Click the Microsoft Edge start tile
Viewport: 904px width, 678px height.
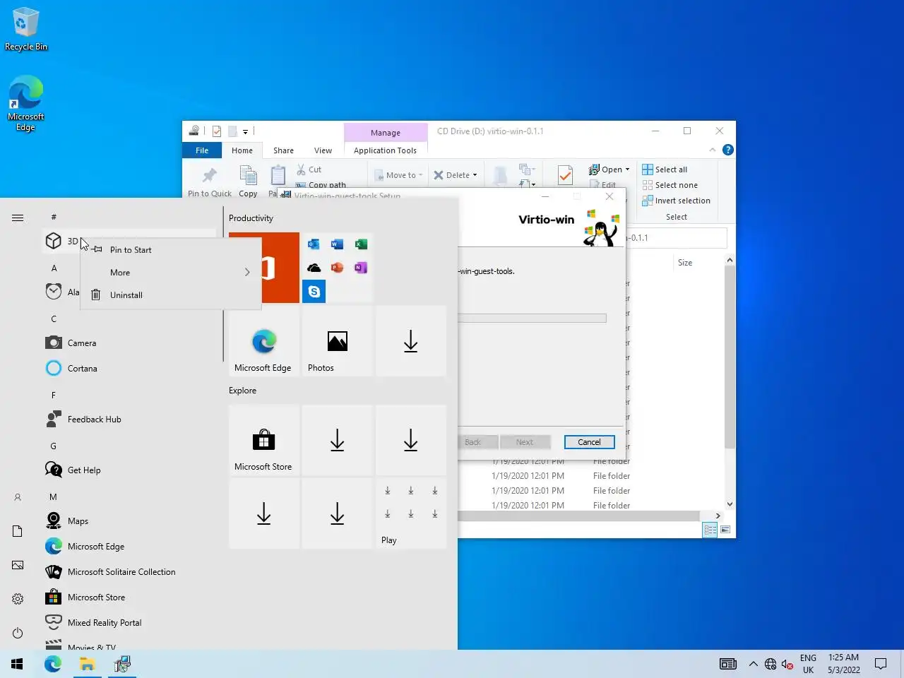coord(264,341)
